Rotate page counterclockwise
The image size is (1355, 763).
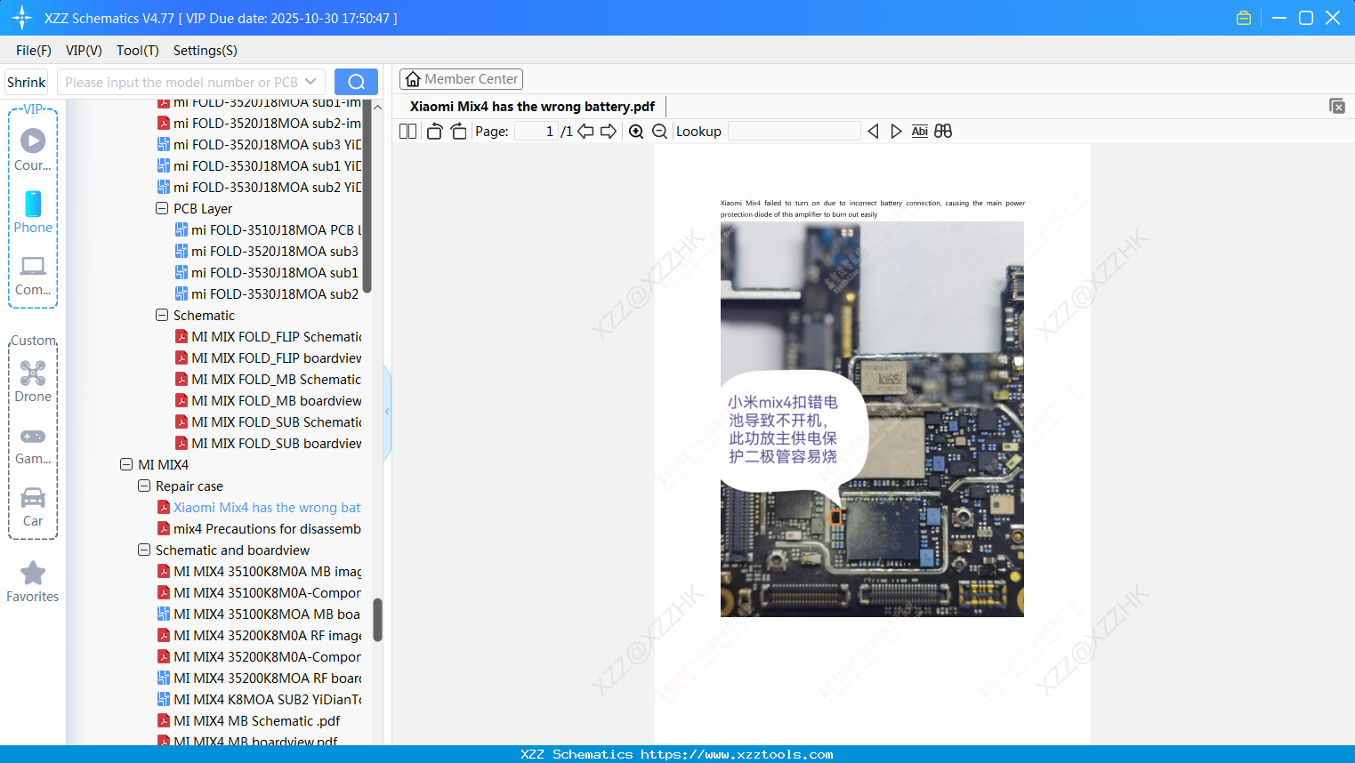point(434,132)
